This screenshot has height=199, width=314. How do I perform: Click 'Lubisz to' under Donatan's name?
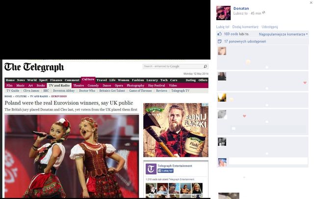click(240, 13)
